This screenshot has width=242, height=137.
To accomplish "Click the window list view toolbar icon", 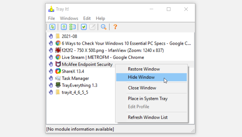I will click(72, 27).
